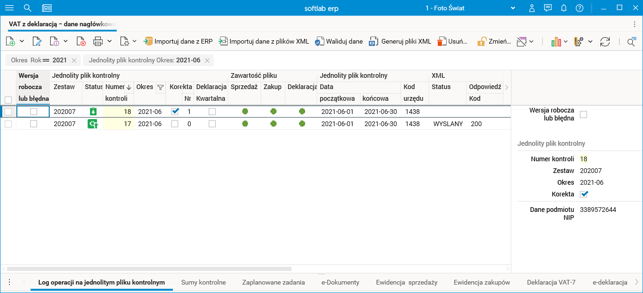Click the status icon of control number 18

pos(93,112)
